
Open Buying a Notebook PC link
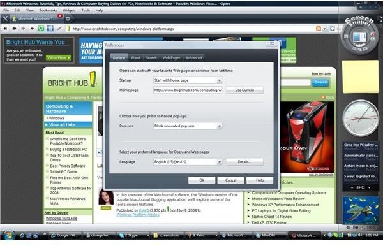coord(68,149)
